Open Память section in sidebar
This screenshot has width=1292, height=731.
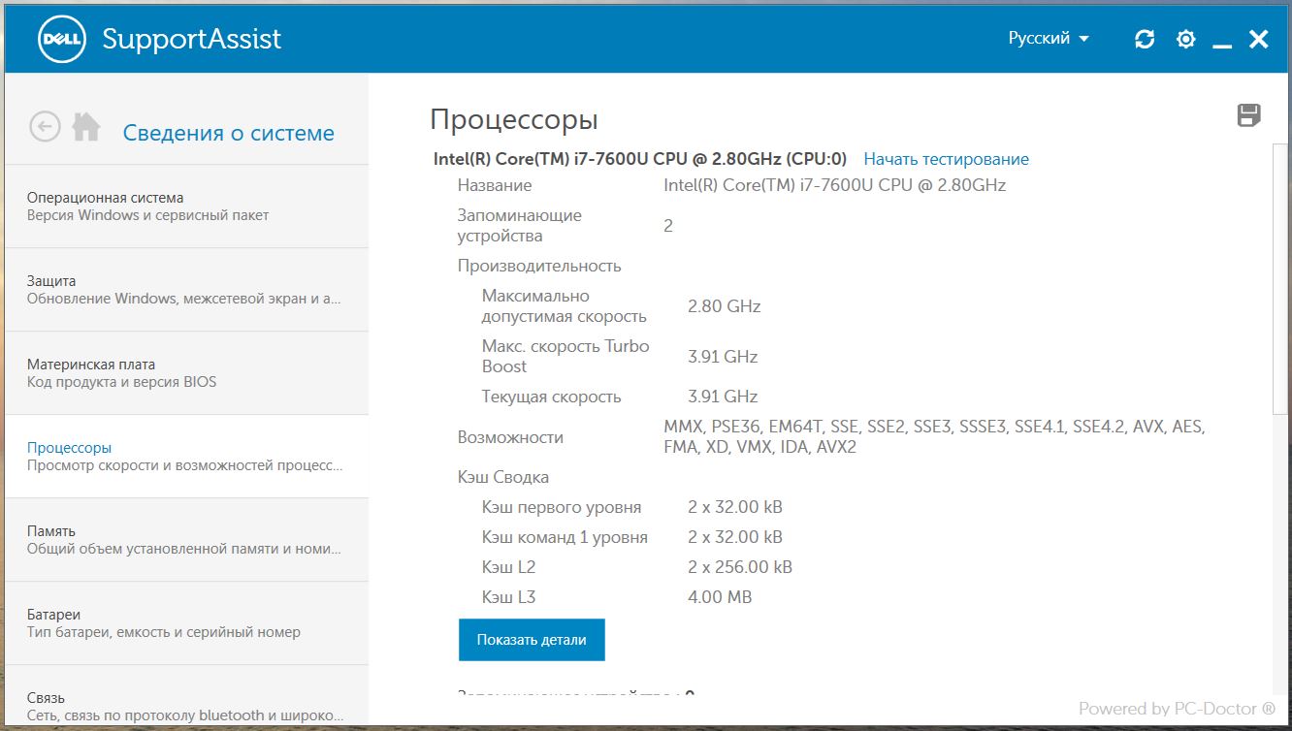point(186,539)
